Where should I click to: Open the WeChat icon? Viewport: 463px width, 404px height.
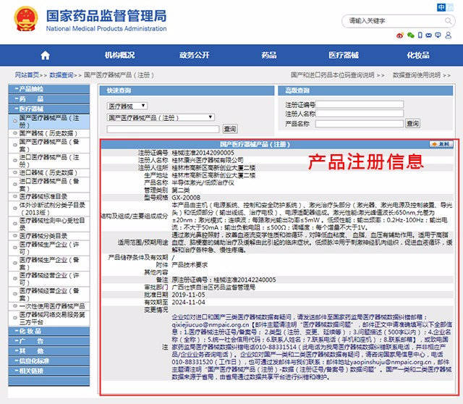tap(411, 35)
